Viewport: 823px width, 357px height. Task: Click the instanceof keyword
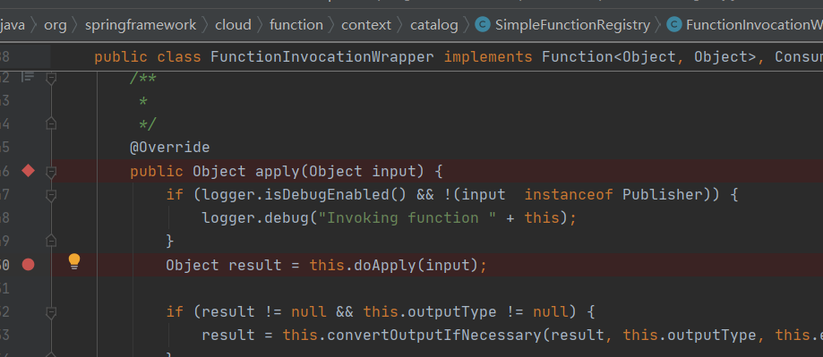pos(569,195)
